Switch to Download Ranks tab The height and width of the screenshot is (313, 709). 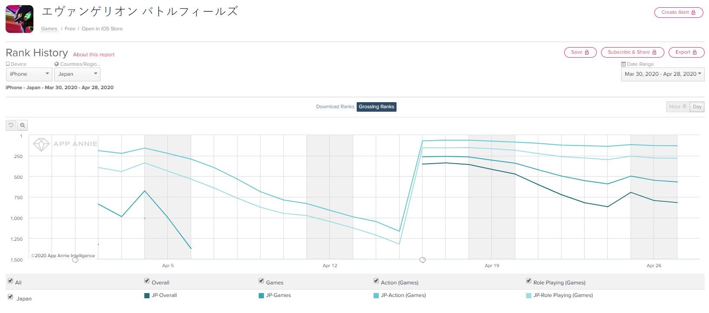click(x=335, y=107)
